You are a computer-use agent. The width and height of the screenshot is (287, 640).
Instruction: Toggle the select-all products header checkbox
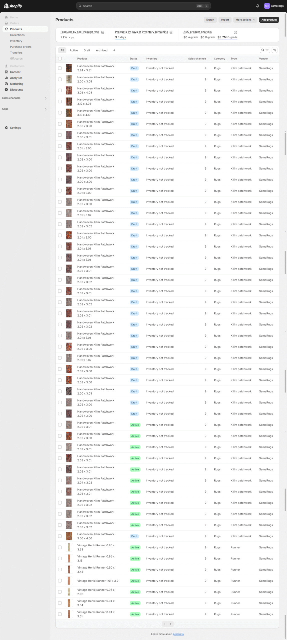click(60, 59)
